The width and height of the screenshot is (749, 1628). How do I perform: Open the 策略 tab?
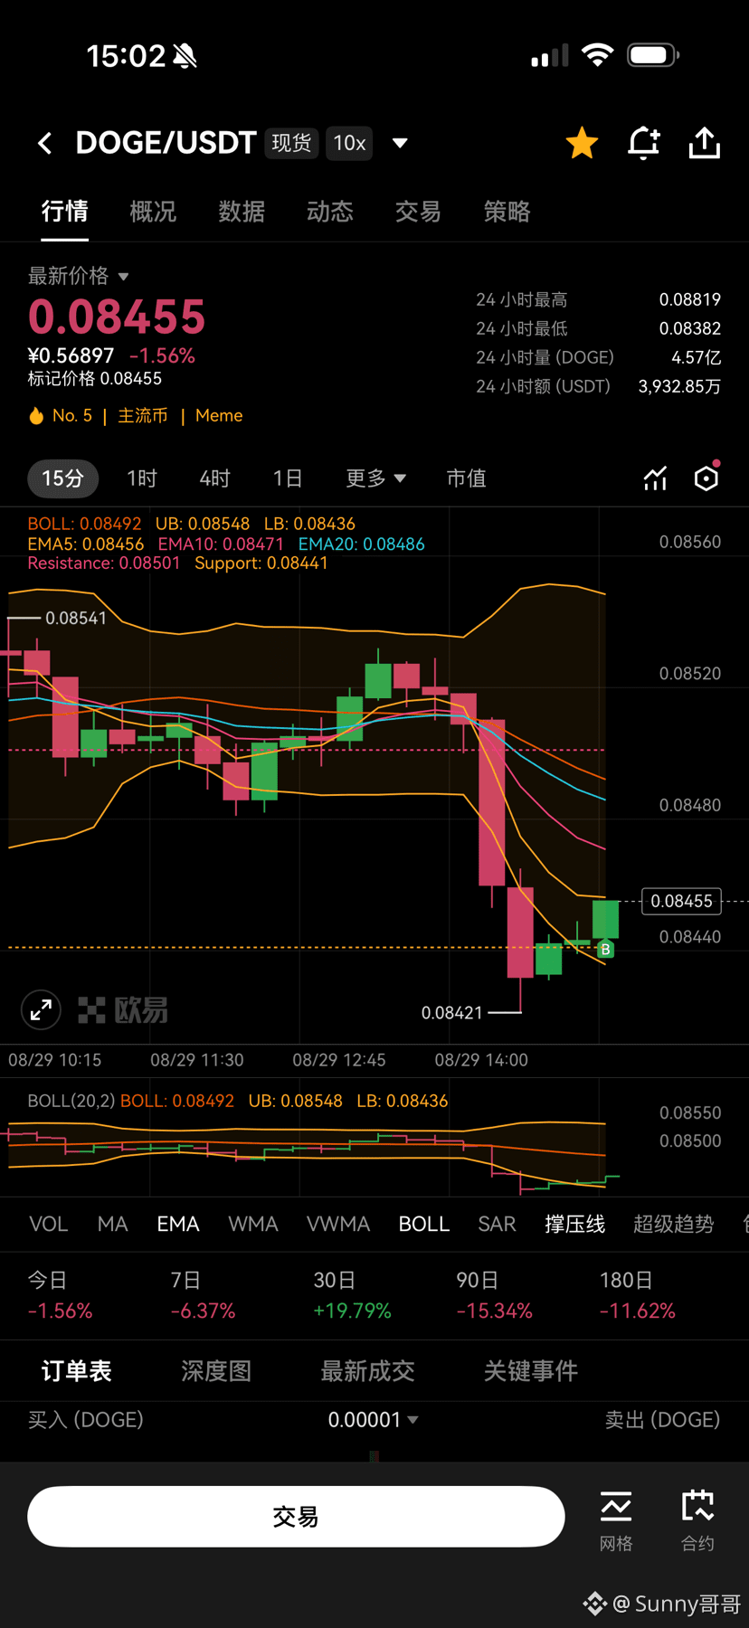[507, 212]
